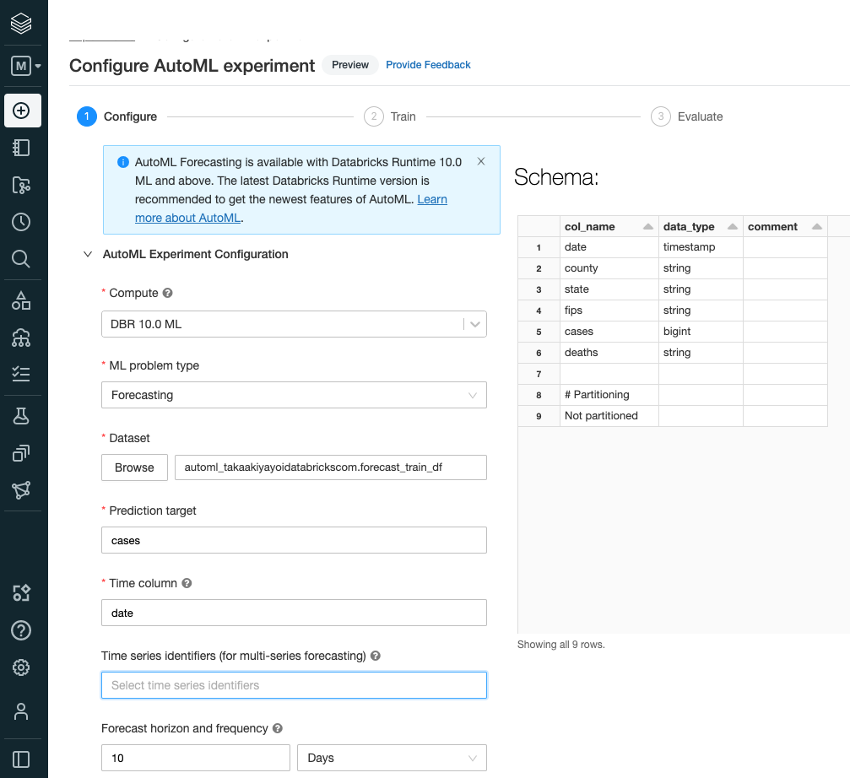850x778 pixels.
Task: Open the Machine Learning persona switcher
Action: (x=25, y=66)
